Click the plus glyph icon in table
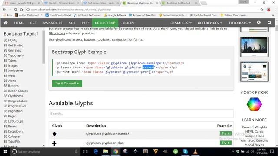The width and height of the screenshot is (278, 156). (54, 143)
